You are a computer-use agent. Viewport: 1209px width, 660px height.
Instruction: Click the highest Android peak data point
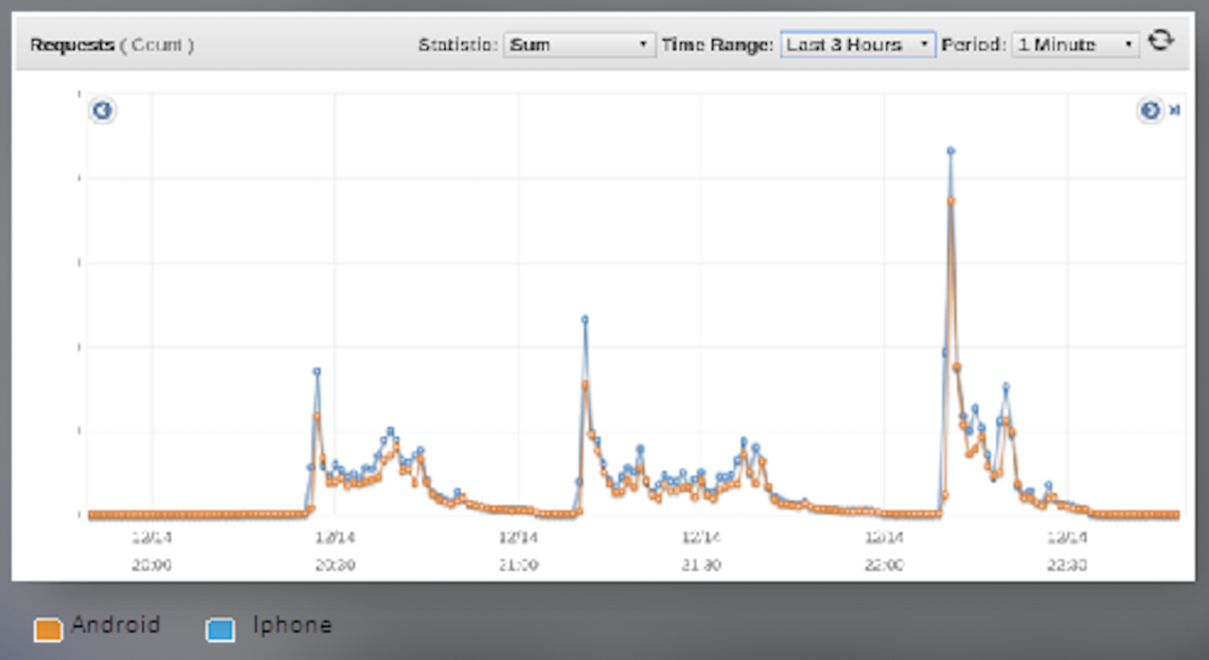point(952,200)
